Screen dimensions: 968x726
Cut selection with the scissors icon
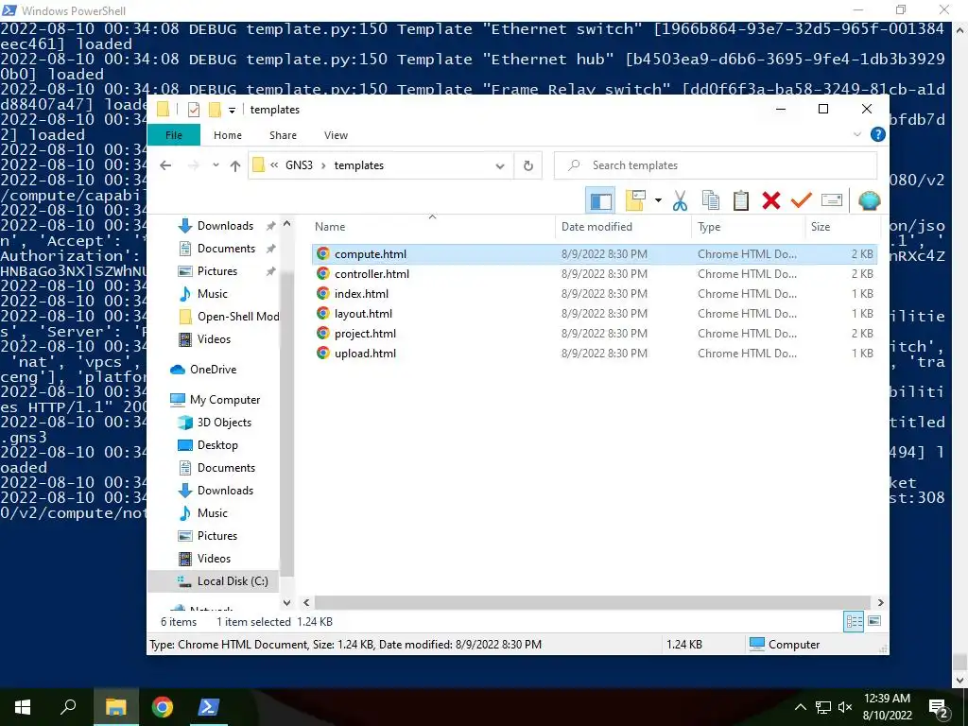(x=681, y=200)
